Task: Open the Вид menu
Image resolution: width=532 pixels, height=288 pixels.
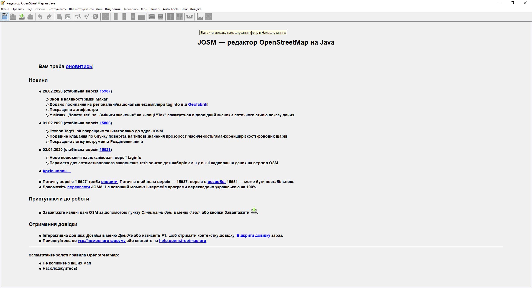Action: tap(29, 9)
